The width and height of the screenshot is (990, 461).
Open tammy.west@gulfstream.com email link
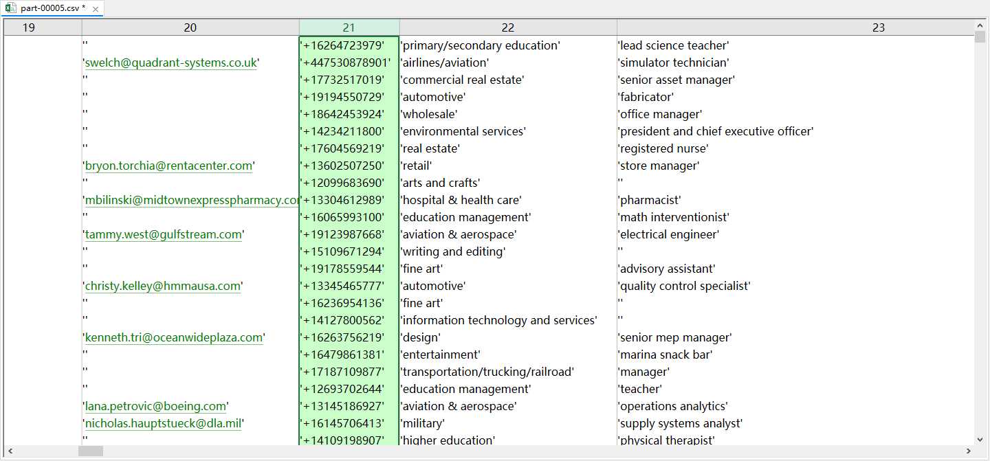[164, 234]
